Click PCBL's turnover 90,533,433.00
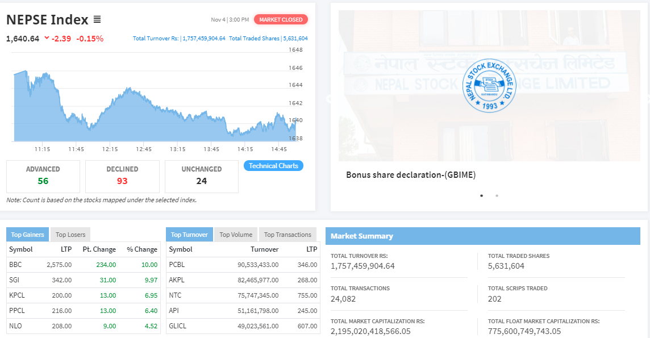Viewport: 650px width, 338px height. pyautogui.click(x=258, y=265)
